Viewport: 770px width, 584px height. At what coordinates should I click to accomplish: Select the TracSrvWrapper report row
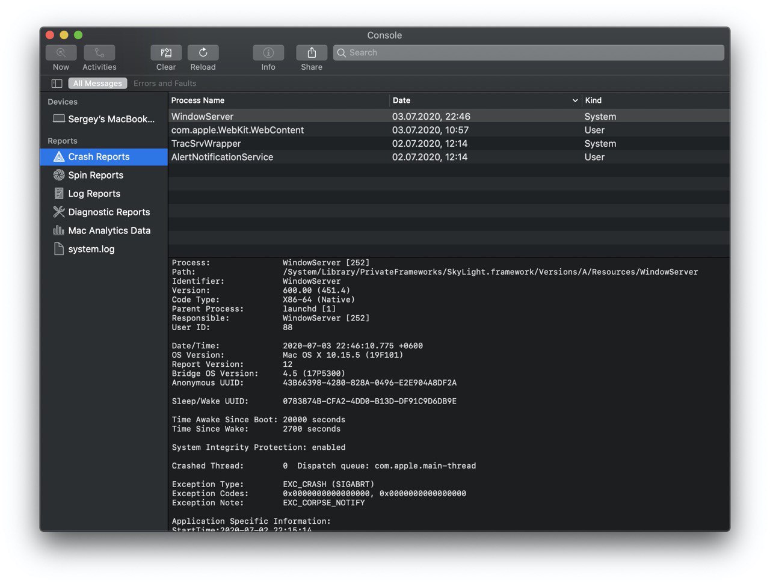(449, 144)
